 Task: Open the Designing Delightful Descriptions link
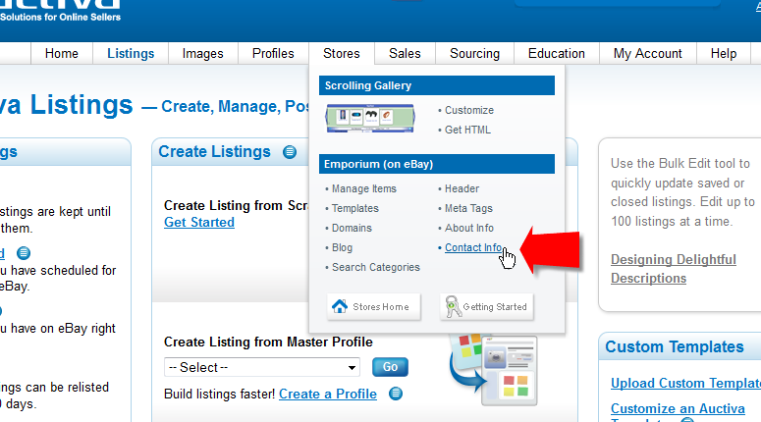point(674,269)
